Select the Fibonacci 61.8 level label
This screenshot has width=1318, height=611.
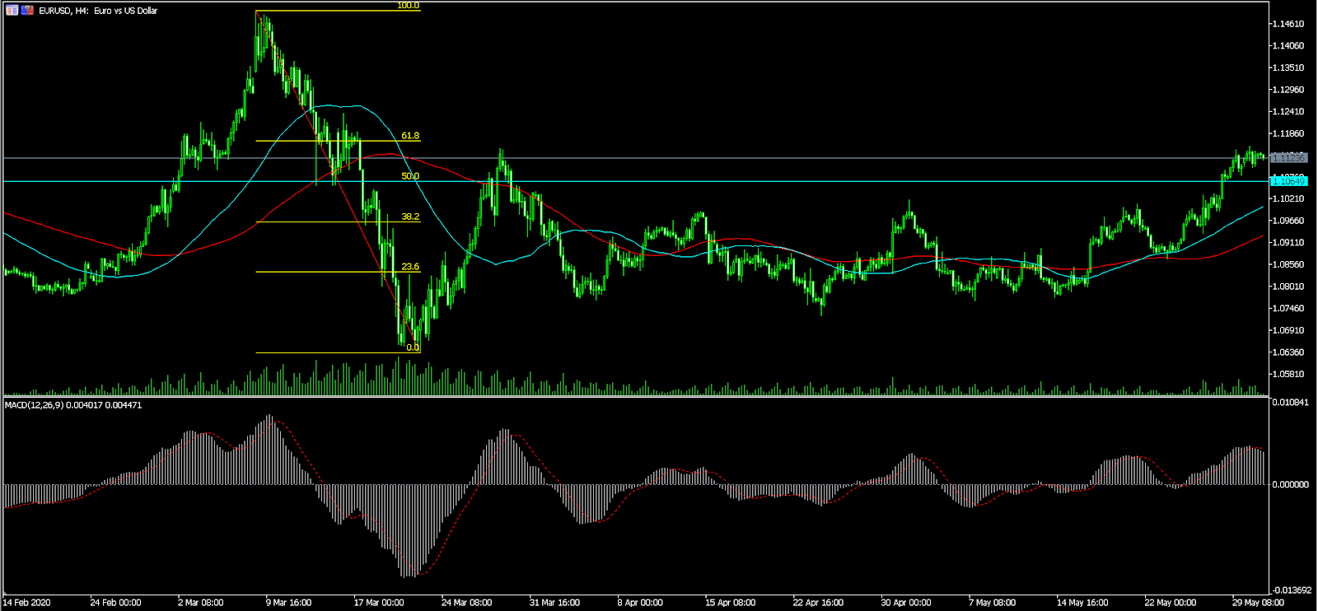click(x=410, y=136)
